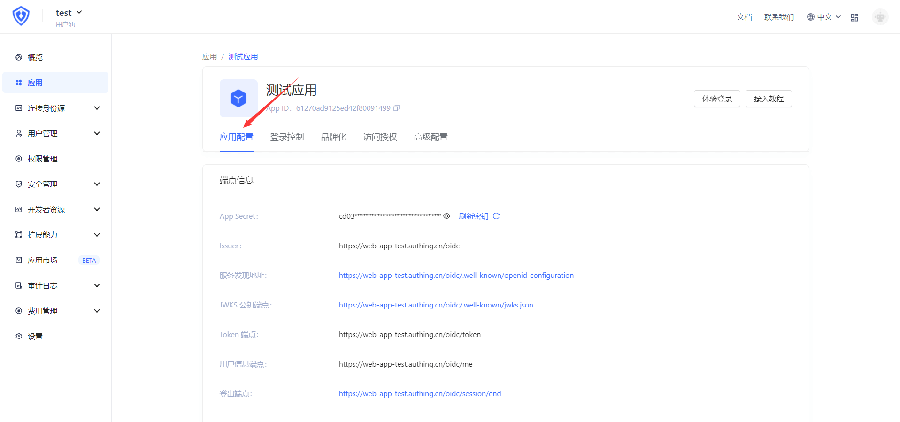The height and width of the screenshot is (422, 900).
Task: Switch to the 品牌化 tab
Action: pyautogui.click(x=334, y=137)
